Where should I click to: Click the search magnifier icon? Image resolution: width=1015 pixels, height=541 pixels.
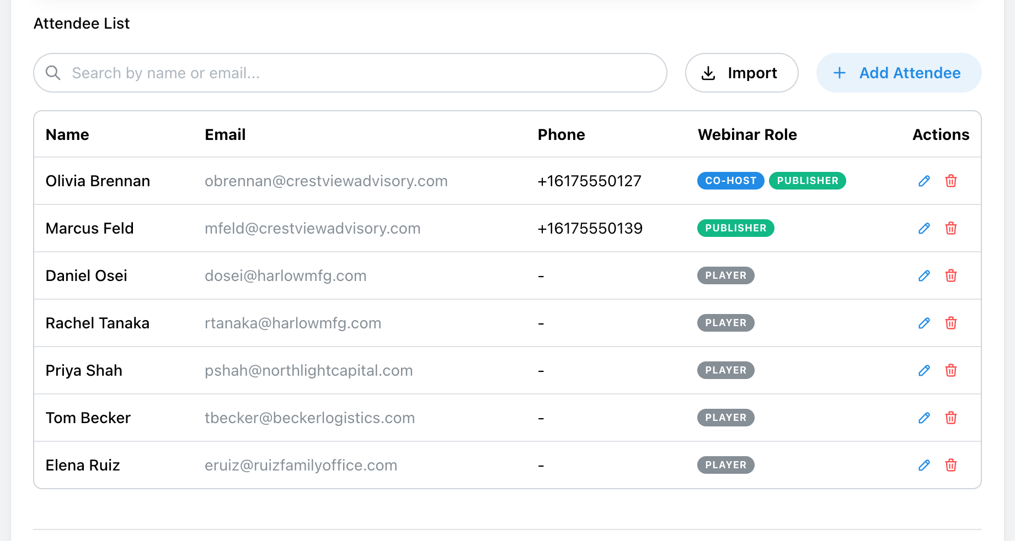[53, 73]
